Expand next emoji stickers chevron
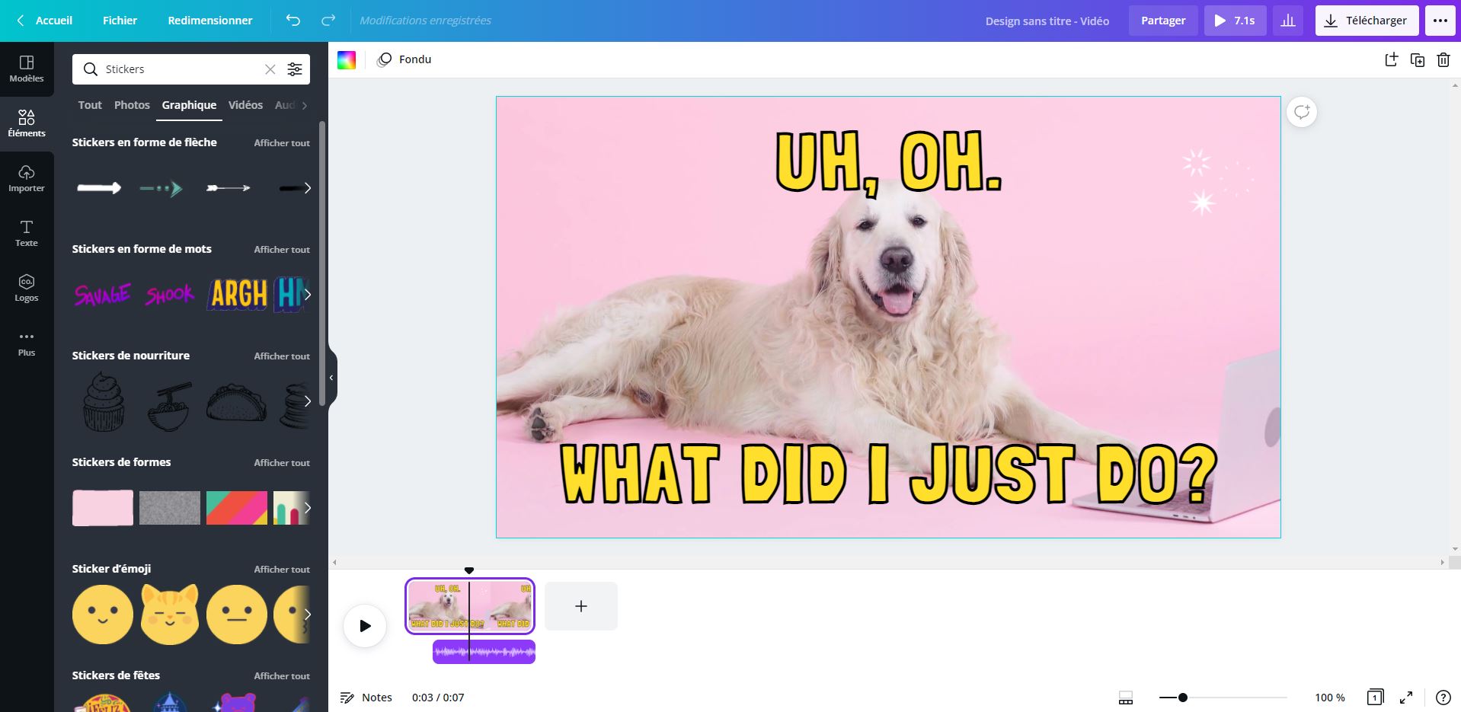The image size is (1461, 712). (307, 615)
